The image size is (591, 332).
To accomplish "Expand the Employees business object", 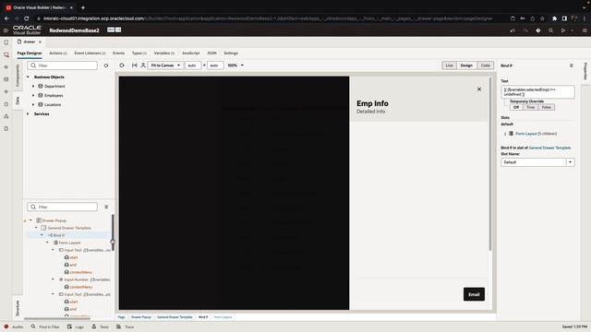I will 33,96.
